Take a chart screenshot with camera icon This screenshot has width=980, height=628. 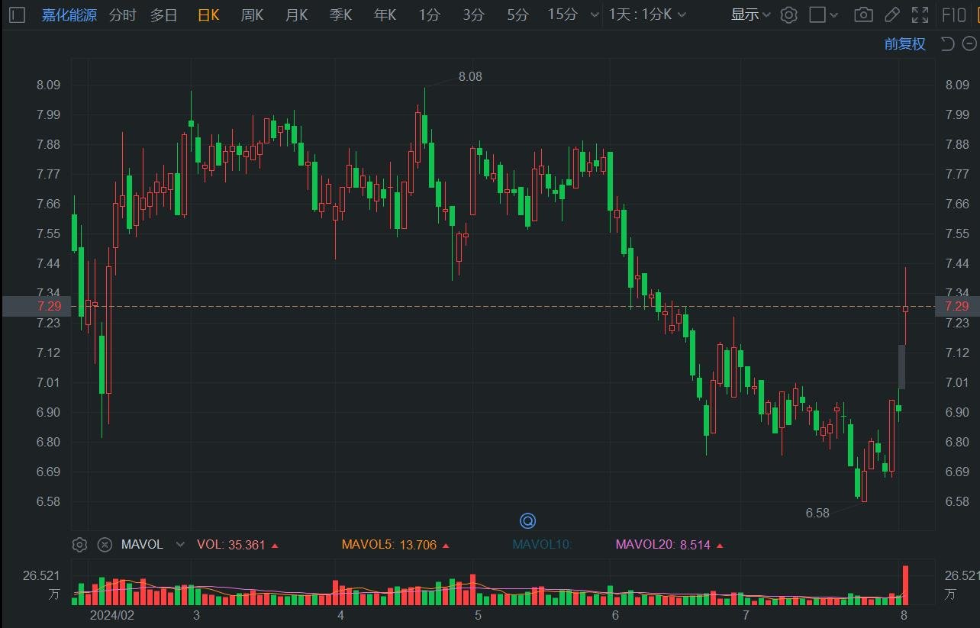(863, 14)
